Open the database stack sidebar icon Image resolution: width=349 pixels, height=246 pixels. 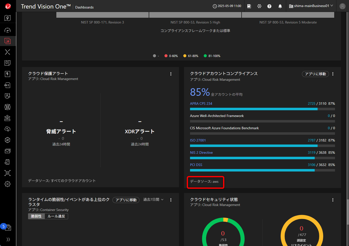click(x=8, y=107)
